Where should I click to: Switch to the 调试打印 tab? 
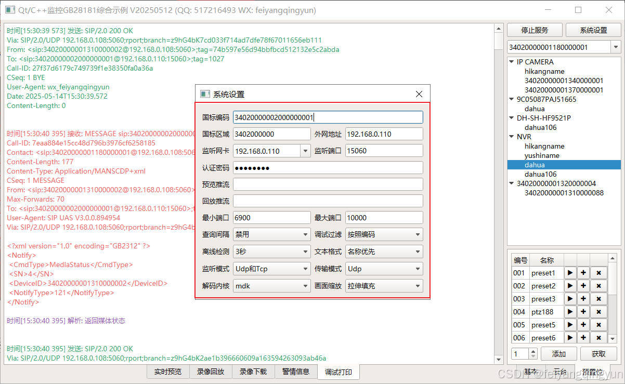pos(338,372)
